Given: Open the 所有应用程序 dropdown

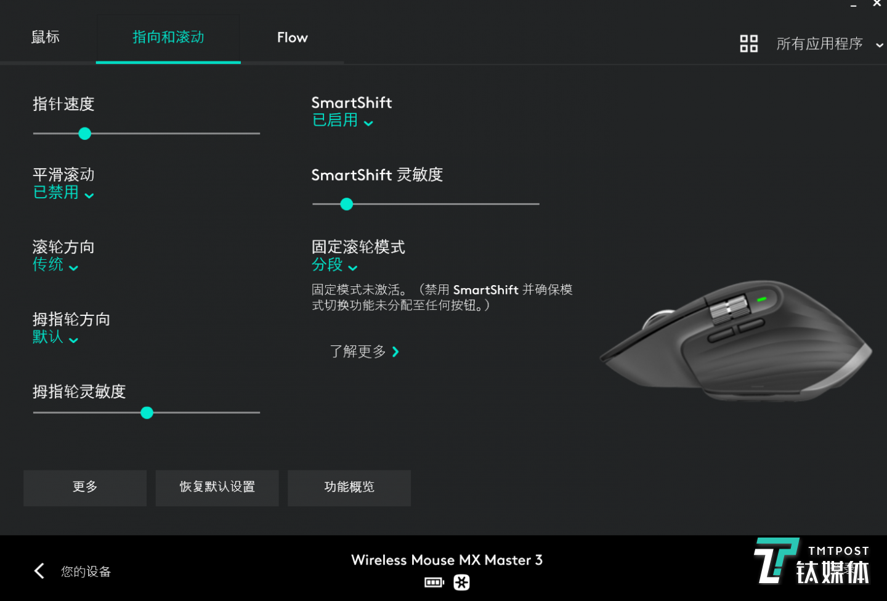Looking at the screenshot, I should [825, 44].
